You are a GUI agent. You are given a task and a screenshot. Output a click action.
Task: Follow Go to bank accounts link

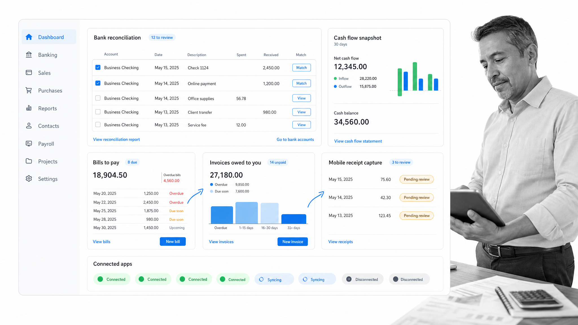coord(295,139)
